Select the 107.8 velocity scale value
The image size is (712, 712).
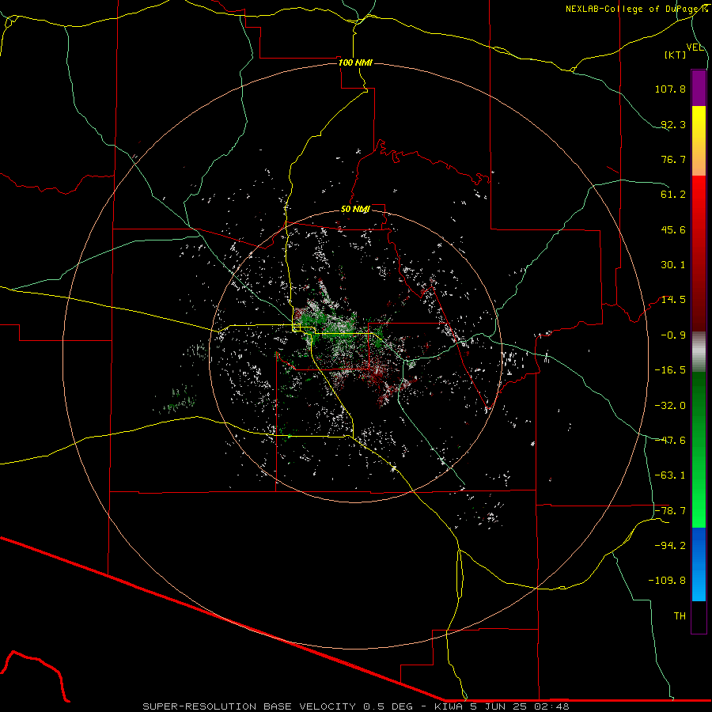click(670, 89)
